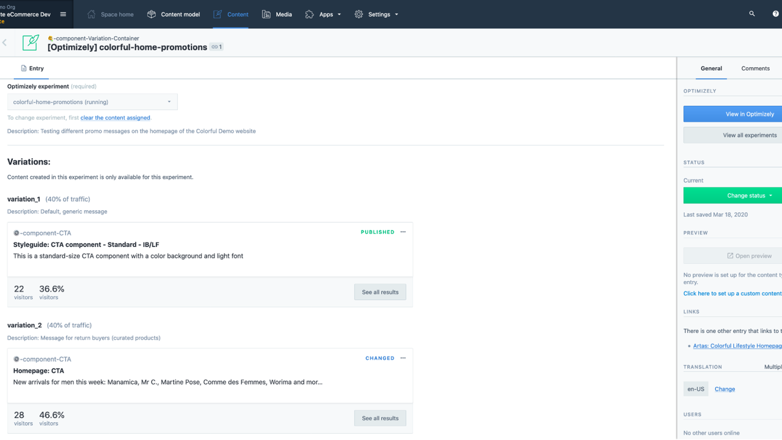Click the hamburger menu icon

(x=63, y=14)
